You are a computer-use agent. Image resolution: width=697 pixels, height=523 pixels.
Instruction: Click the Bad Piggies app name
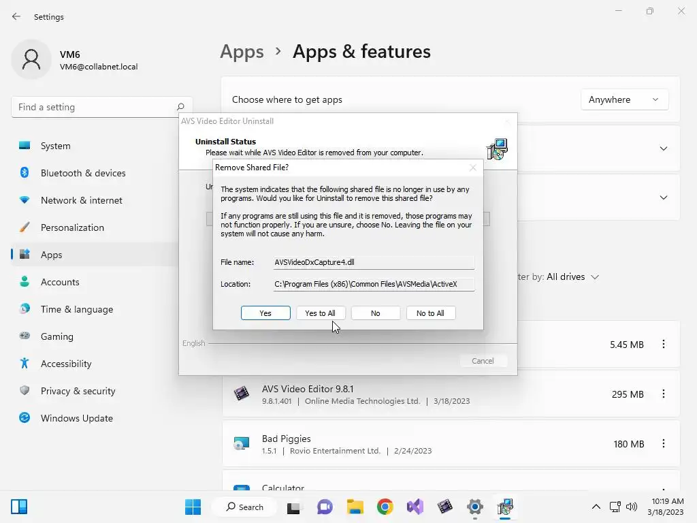[x=287, y=439]
